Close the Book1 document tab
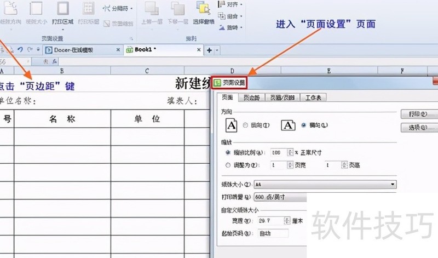The height and width of the screenshot is (258, 438). click(199, 50)
